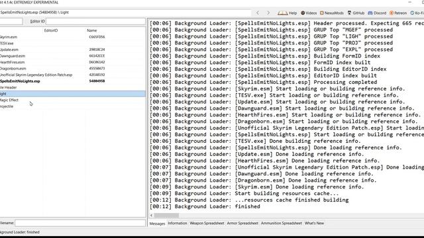Click the 66142CCE value for Dawnguard.esm
The width and height of the screenshot is (424, 238).
pyautogui.click(x=97, y=56)
